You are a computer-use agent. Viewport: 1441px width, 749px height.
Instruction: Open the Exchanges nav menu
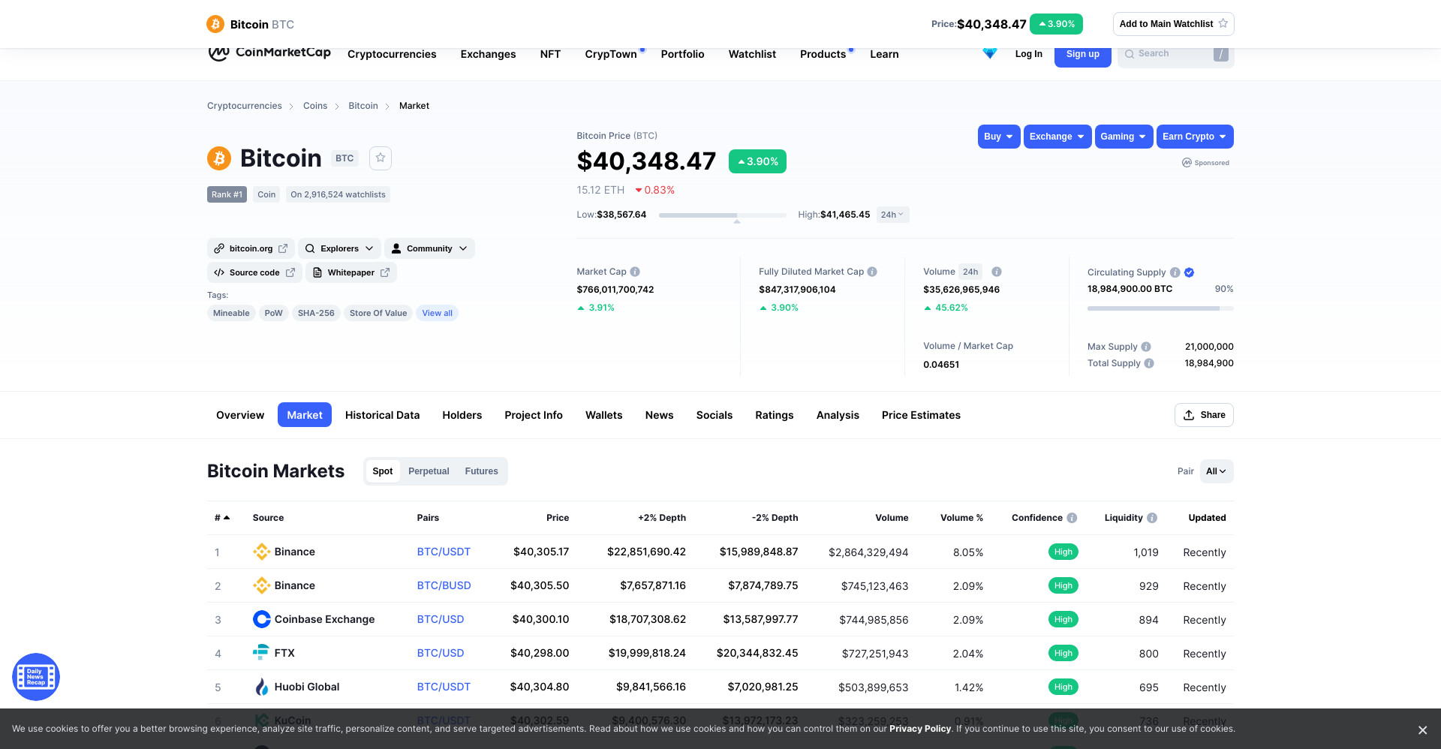coord(488,54)
